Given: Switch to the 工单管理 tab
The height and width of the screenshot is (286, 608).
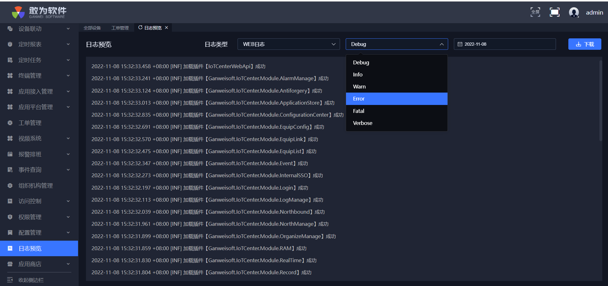Looking at the screenshot, I should click(x=120, y=28).
